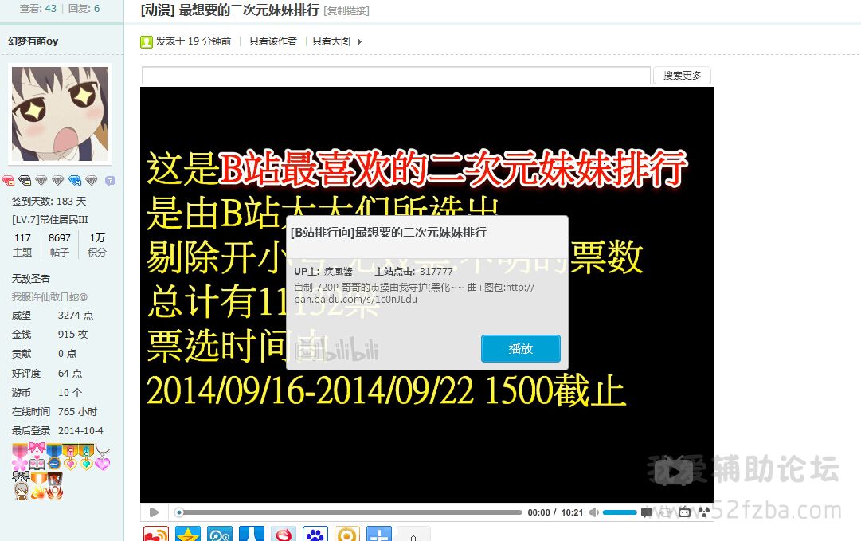Click the 无敌圣者 title text
The image size is (861, 541).
[31, 278]
